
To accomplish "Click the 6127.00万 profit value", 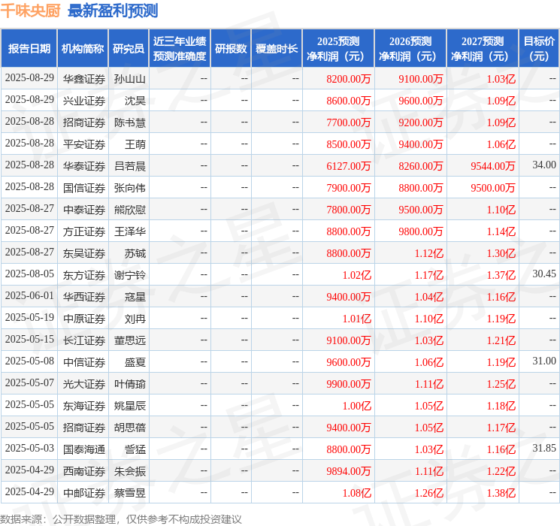I will tap(349, 166).
